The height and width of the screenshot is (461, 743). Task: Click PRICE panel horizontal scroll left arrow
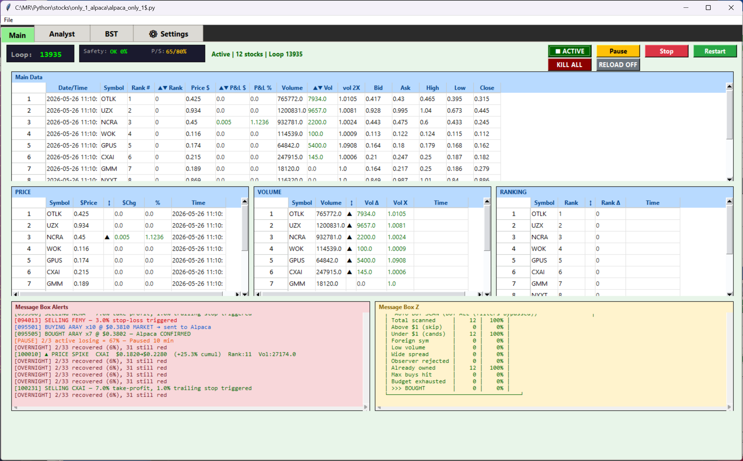[x=16, y=294]
